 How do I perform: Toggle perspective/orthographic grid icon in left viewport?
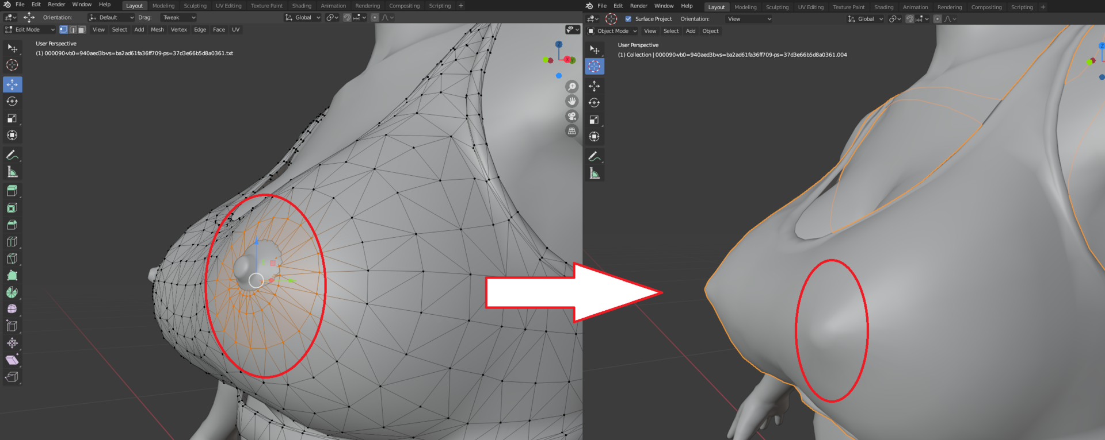point(571,132)
